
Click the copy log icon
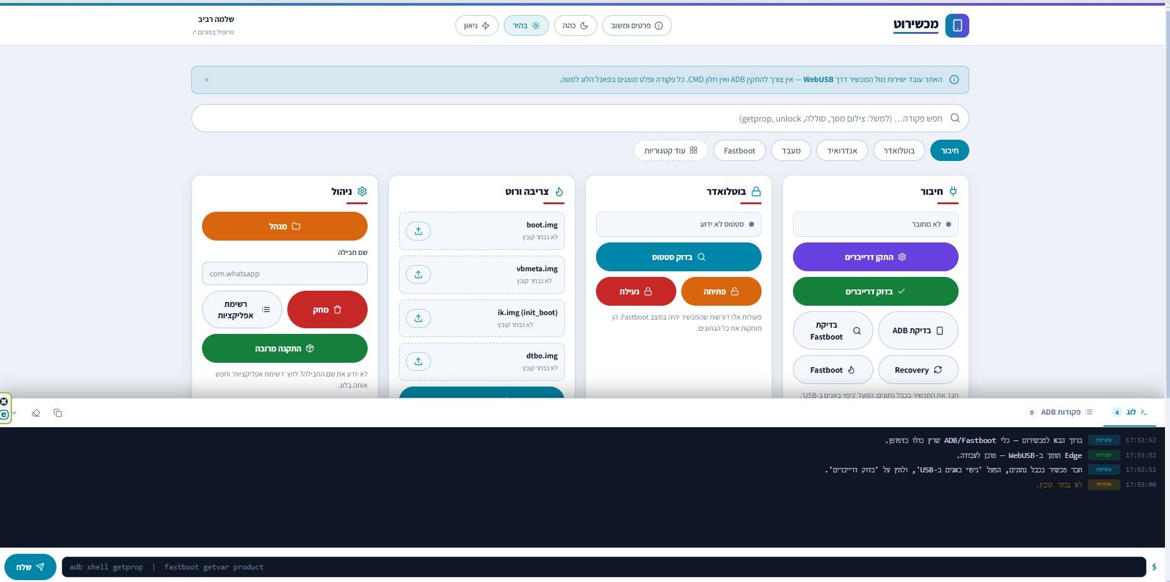pyautogui.click(x=58, y=413)
